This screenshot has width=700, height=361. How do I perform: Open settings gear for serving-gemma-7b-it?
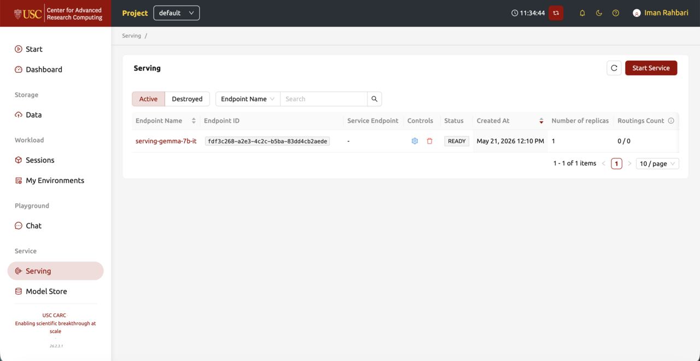[x=415, y=141]
